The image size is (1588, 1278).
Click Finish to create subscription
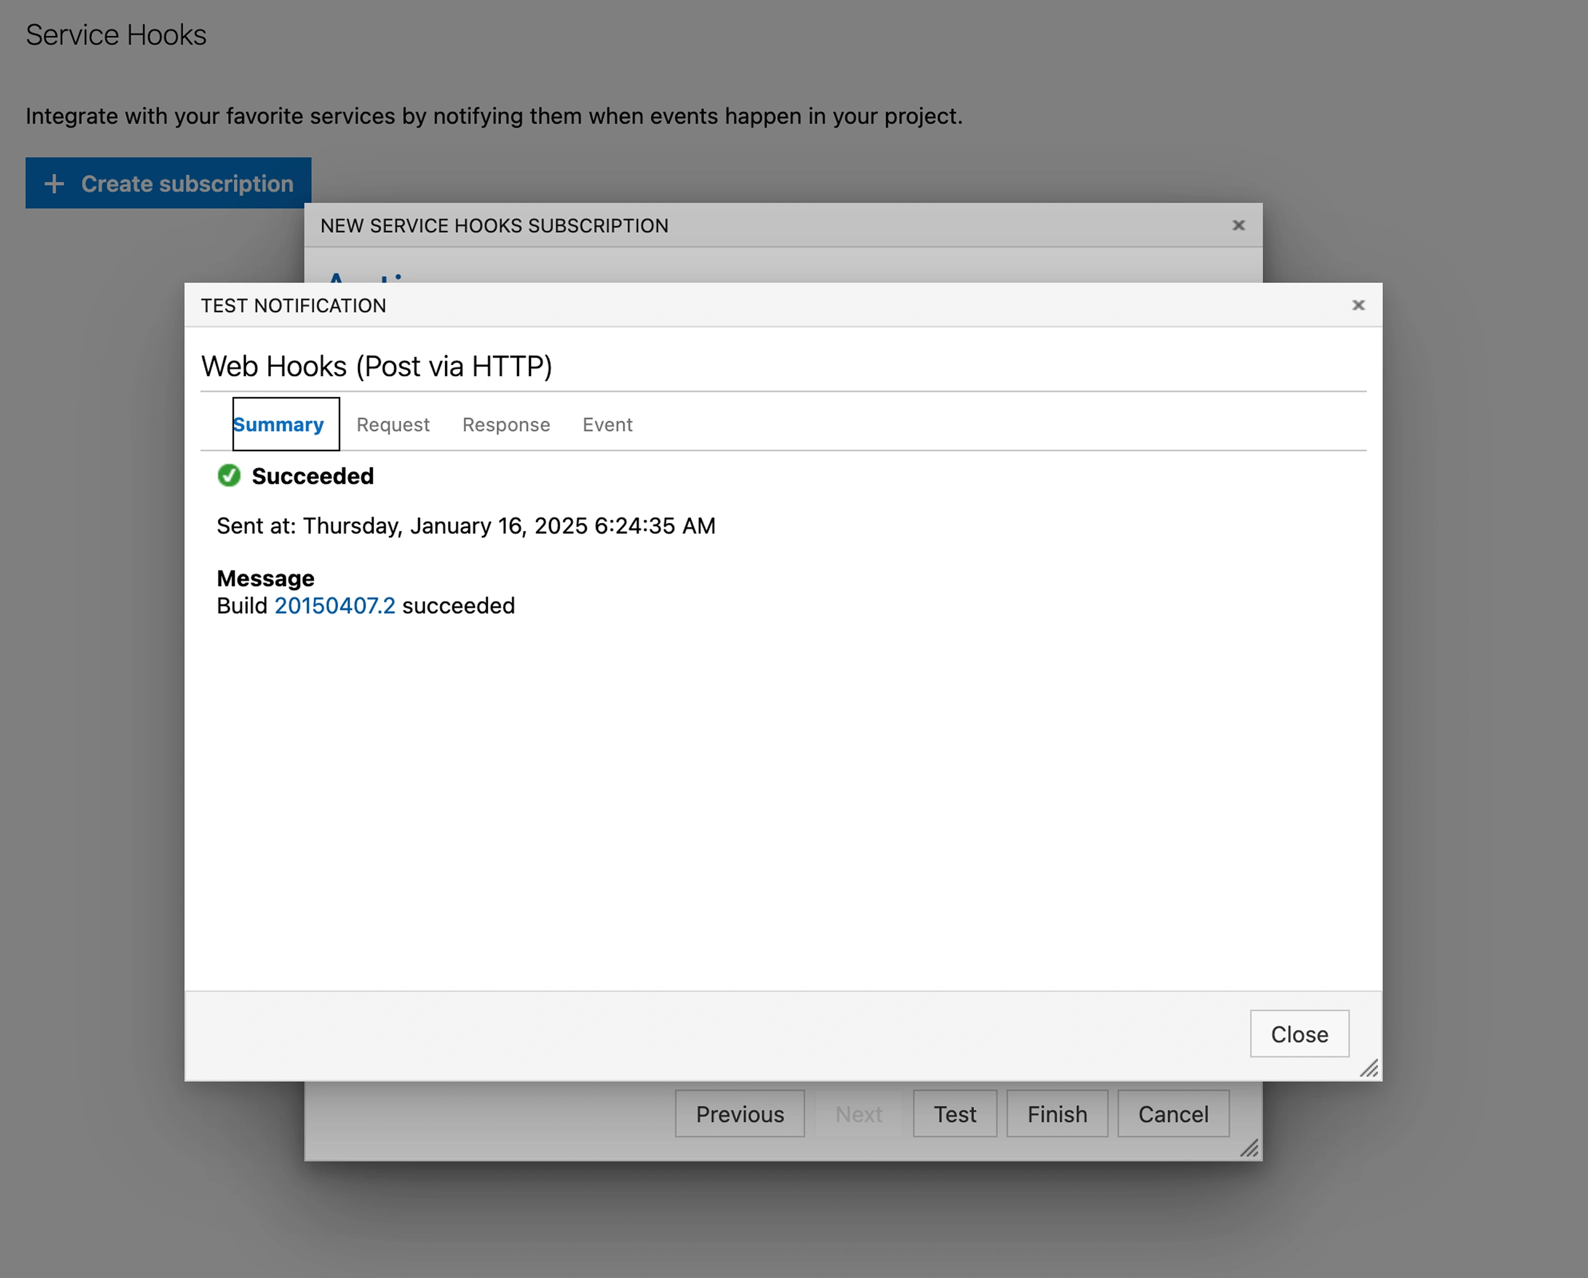[1057, 1114]
